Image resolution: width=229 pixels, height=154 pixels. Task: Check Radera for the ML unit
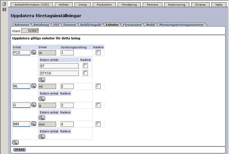click(x=98, y=86)
